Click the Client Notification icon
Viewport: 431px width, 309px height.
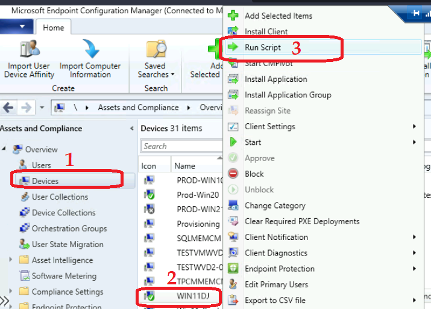click(x=233, y=237)
